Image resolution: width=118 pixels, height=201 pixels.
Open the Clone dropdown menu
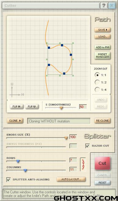pyautogui.click(x=15, y=121)
